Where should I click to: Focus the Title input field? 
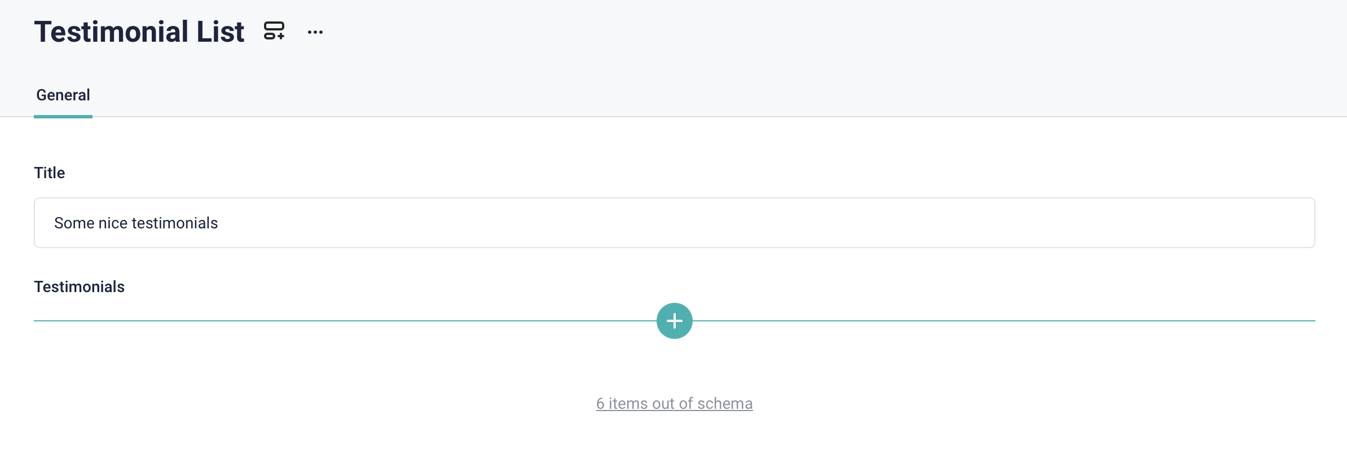pyautogui.click(x=674, y=223)
